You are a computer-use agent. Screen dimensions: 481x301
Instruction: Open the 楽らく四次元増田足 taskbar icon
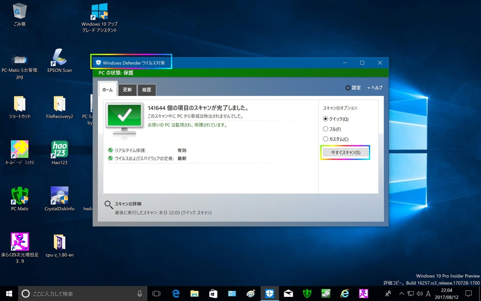[x=364, y=293]
